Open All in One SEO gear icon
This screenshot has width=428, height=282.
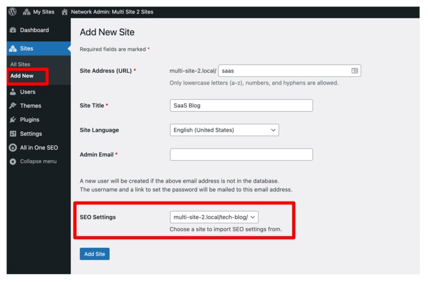point(13,148)
